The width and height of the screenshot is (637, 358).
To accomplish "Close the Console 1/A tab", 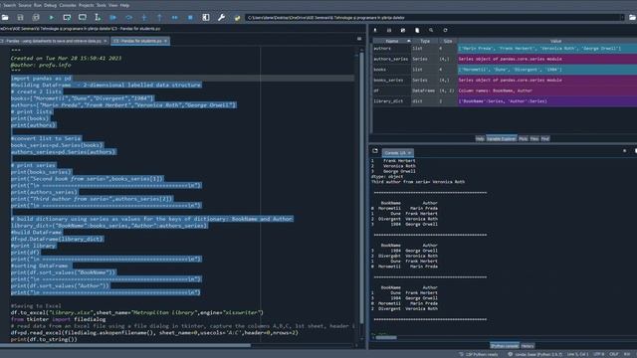I will click(409, 152).
